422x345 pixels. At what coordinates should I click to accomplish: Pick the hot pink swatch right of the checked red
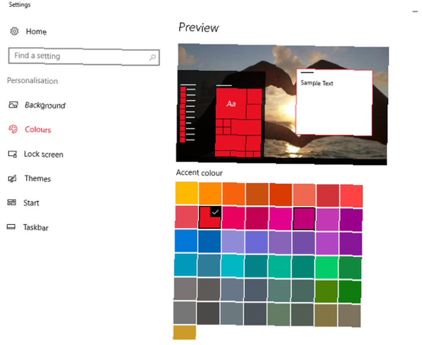coord(233,218)
